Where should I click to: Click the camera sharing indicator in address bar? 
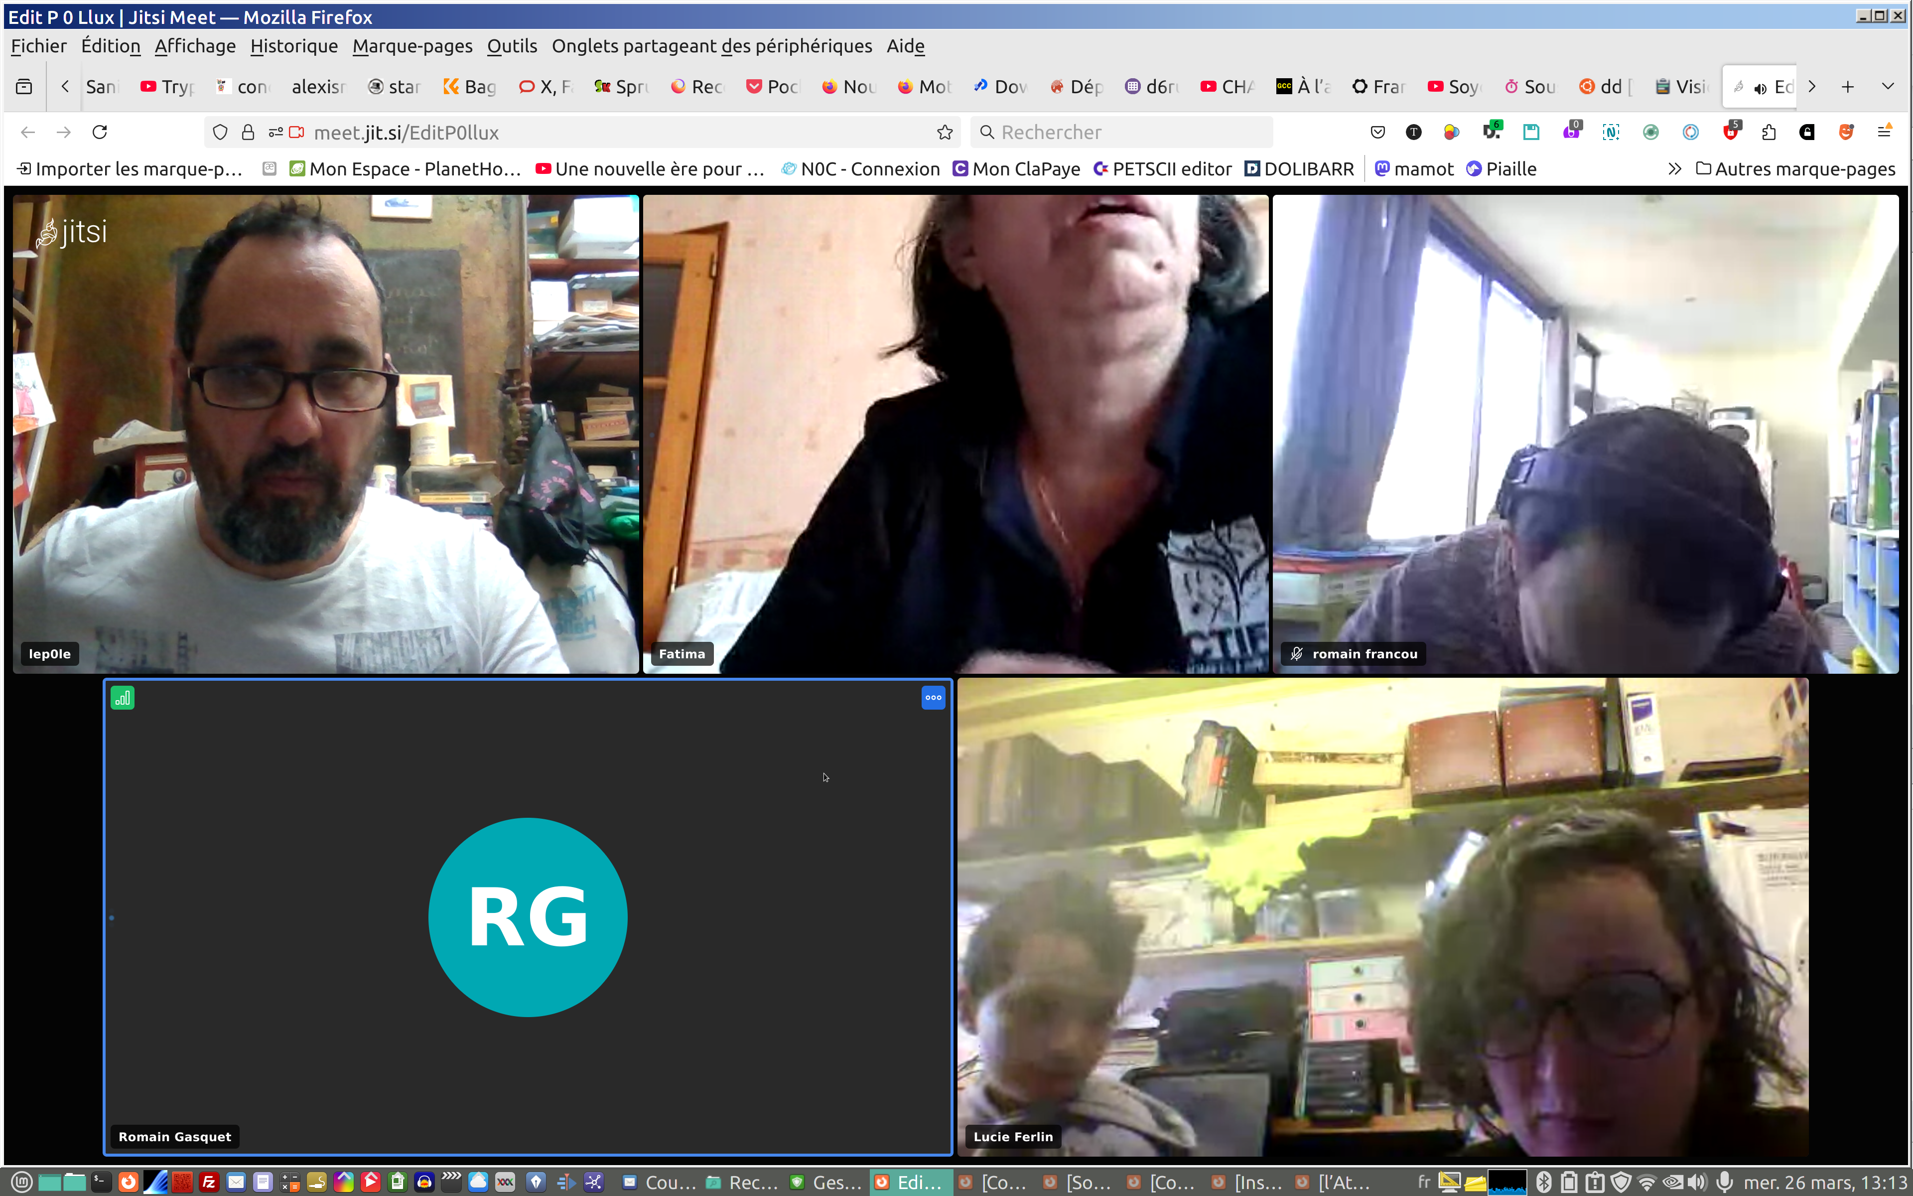[x=296, y=132]
